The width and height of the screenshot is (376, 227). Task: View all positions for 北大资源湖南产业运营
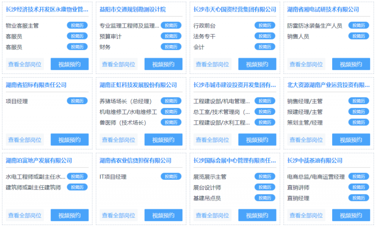click(x=306, y=139)
